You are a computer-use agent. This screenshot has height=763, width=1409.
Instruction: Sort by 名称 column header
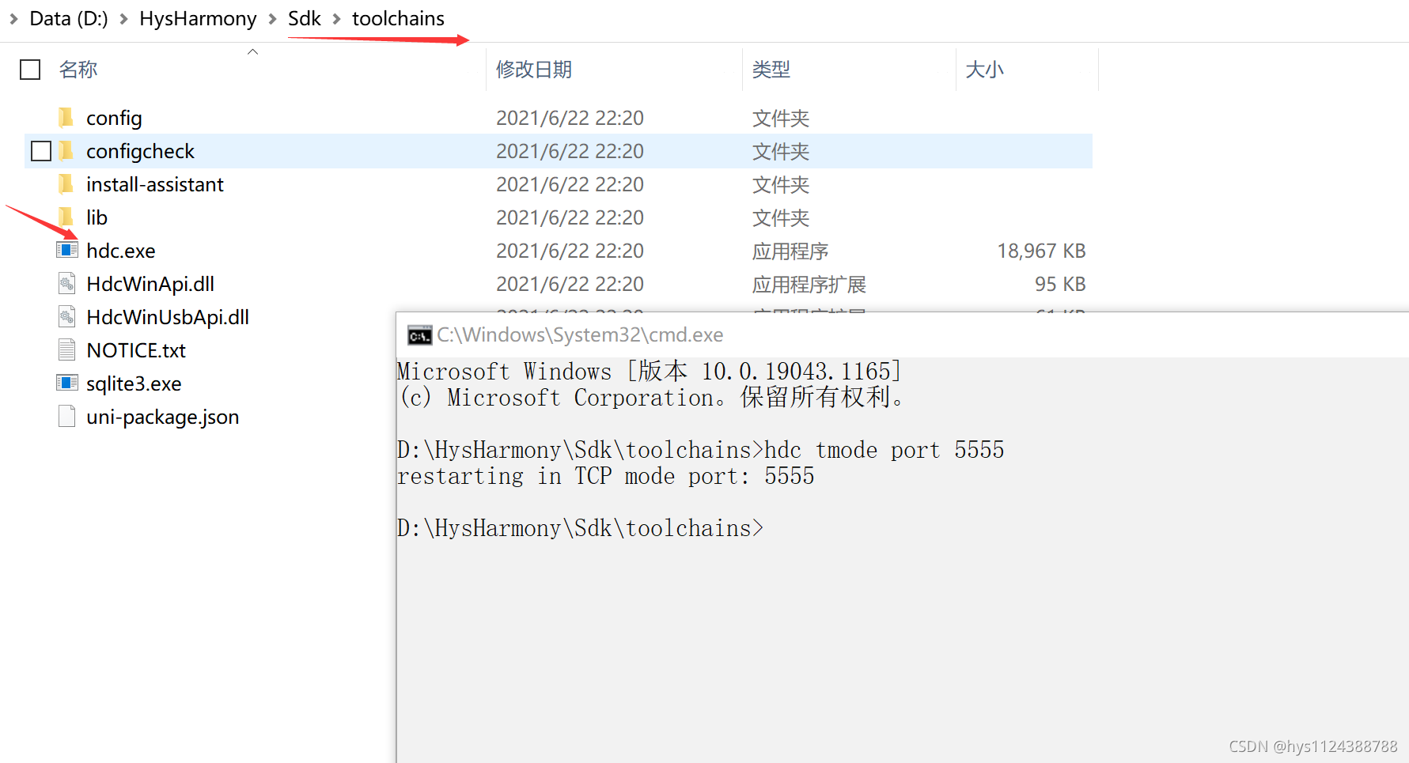click(78, 70)
